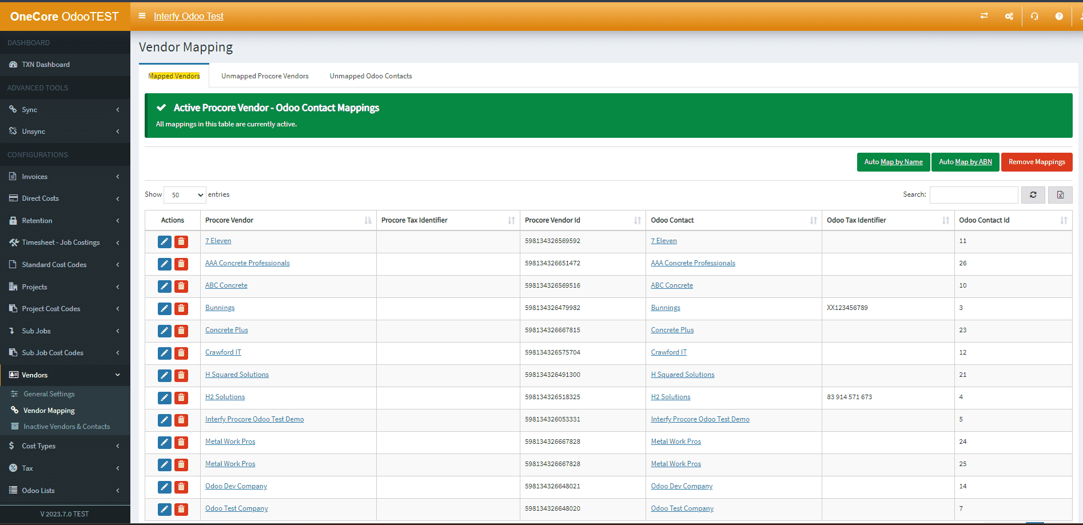The width and height of the screenshot is (1083, 525).
Task: Delete the Bunnings mapping via trash icon
Action: tap(181, 309)
